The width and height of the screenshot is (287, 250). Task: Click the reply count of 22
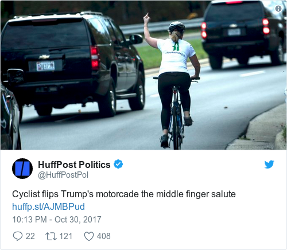(30, 236)
